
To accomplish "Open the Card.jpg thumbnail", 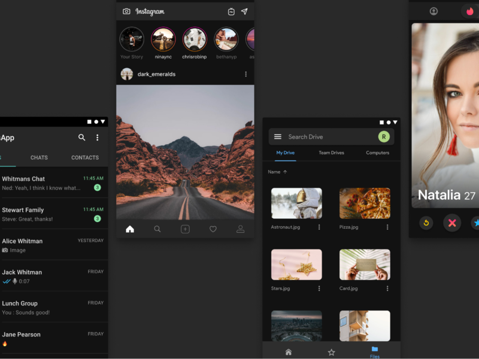I will coord(365,264).
